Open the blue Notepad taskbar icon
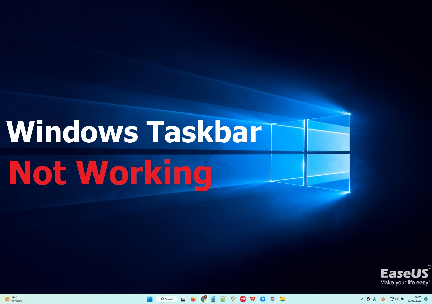This screenshot has width=432, height=304. pos(213,299)
